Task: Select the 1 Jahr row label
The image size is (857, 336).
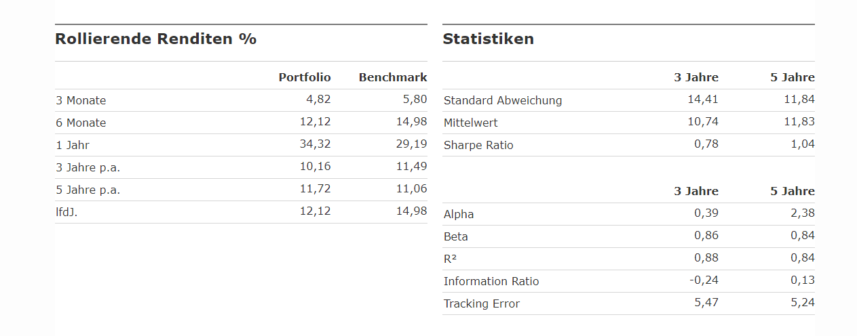Action: pos(73,145)
